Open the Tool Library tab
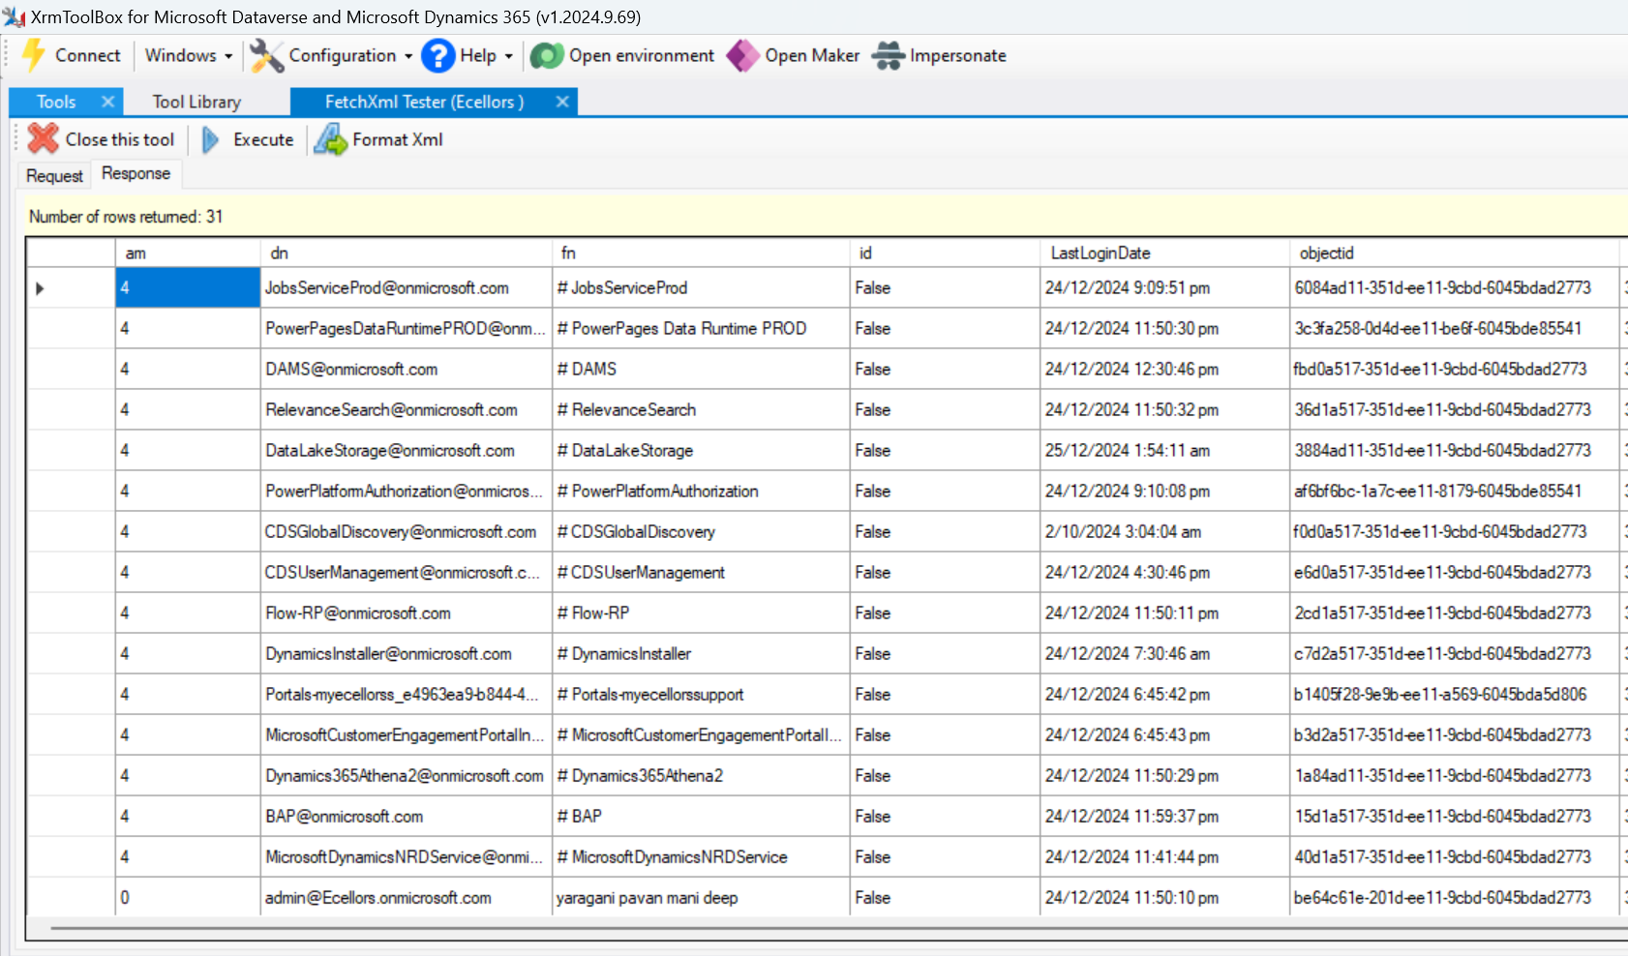Screen dimensions: 1628x956 pyautogui.click(x=196, y=102)
